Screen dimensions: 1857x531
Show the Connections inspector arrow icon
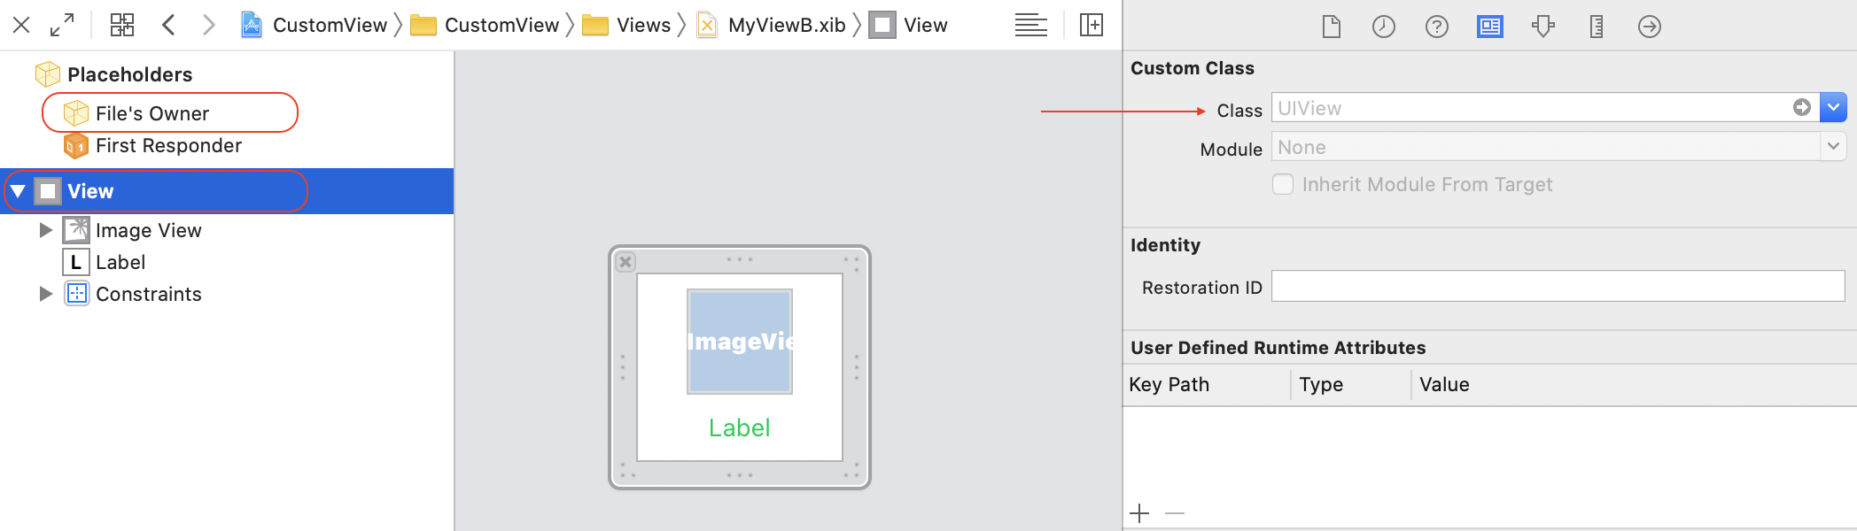(x=1650, y=27)
